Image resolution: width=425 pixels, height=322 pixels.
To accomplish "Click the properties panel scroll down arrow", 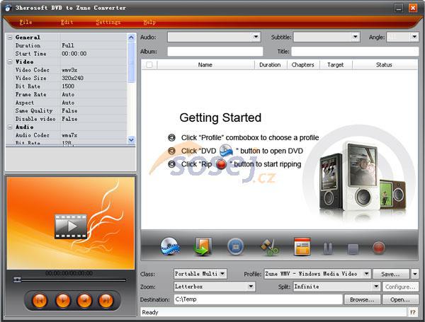I will [131, 139].
